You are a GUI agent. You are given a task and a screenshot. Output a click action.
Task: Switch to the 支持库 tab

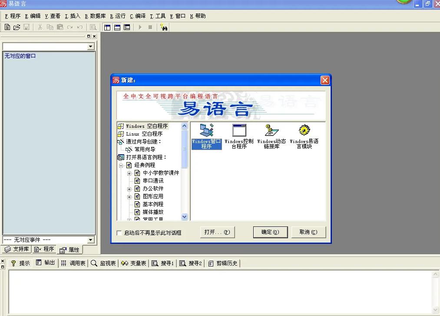pos(16,249)
